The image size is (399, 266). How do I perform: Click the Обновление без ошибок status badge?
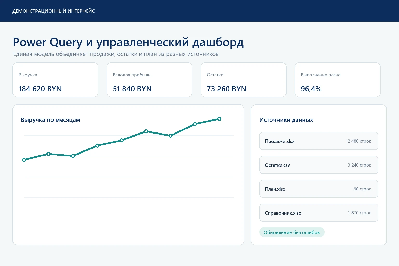click(292, 232)
